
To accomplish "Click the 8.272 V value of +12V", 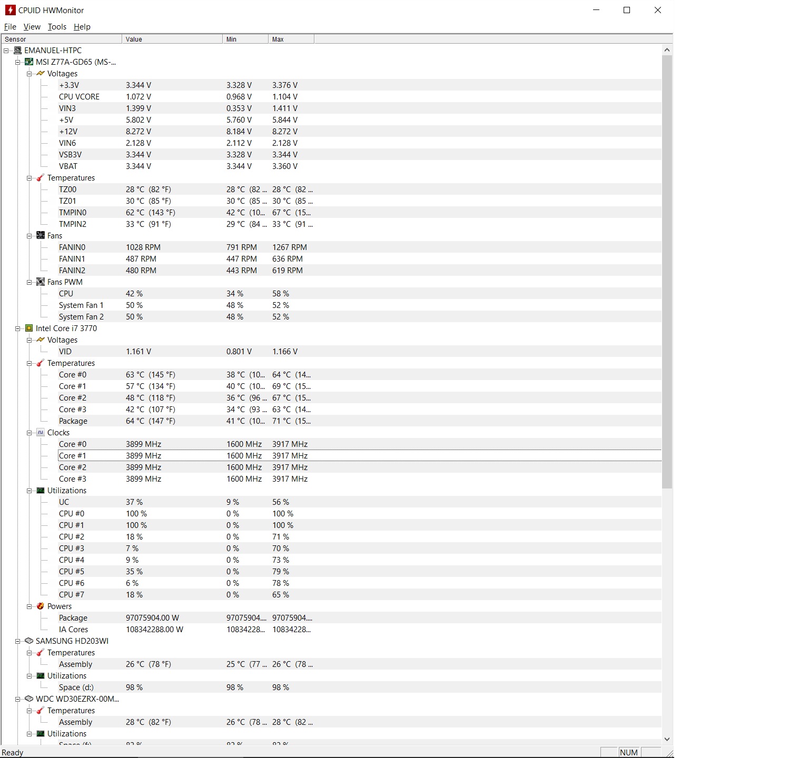I will [139, 132].
